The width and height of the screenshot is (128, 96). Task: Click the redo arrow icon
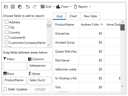(35, 7)
